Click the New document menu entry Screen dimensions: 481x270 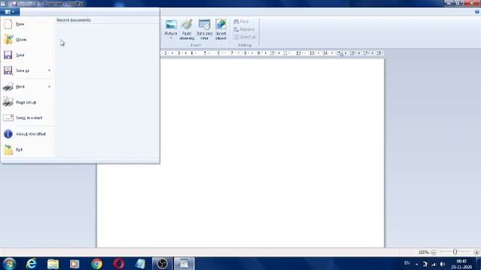click(x=27, y=24)
